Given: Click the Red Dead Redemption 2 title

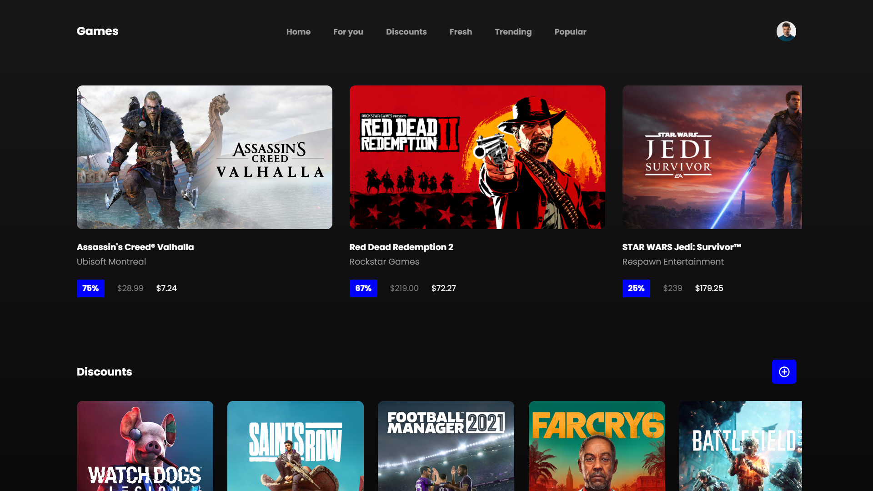Looking at the screenshot, I should click(401, 247).
